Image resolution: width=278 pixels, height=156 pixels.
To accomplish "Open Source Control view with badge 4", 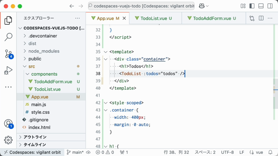I will click(x=8, y=54).
